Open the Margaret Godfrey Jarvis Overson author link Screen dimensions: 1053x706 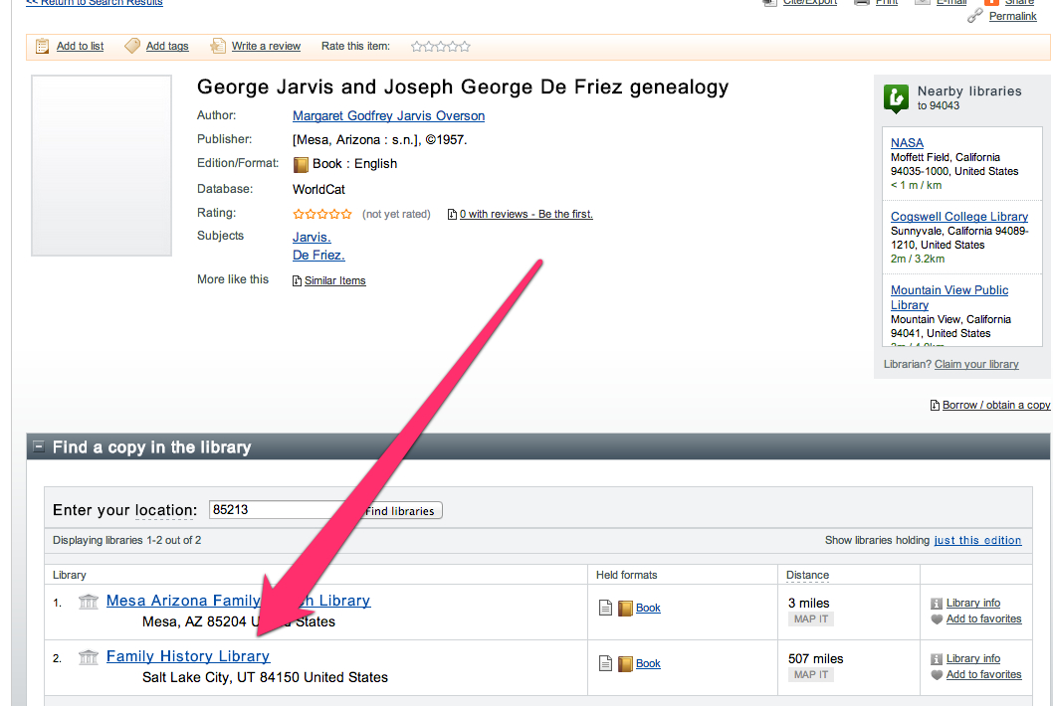[x=388, y=115]
